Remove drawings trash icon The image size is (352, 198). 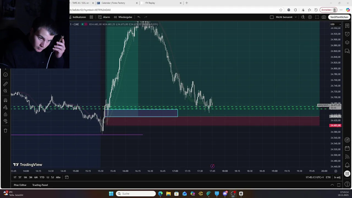pos(5,130)
